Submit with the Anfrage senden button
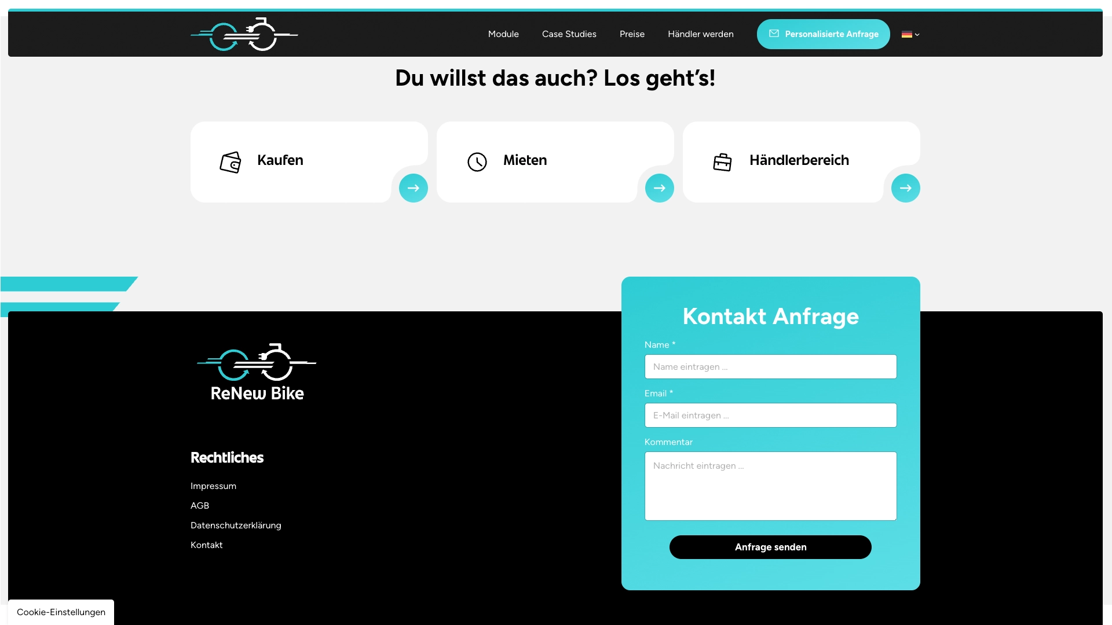 pos(770,547)
